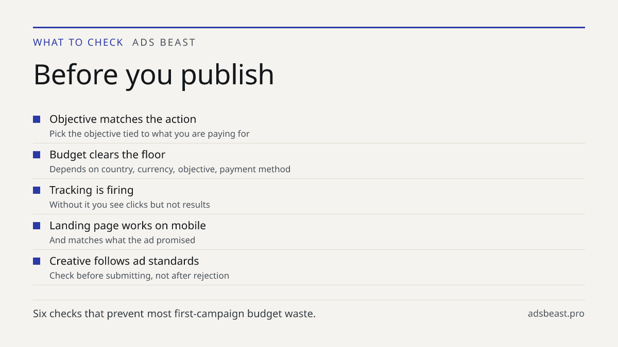Click 'Check before submitting, not after rejection'
The width and height of the screenshot is (618, 347).
(x=139, y=276)
